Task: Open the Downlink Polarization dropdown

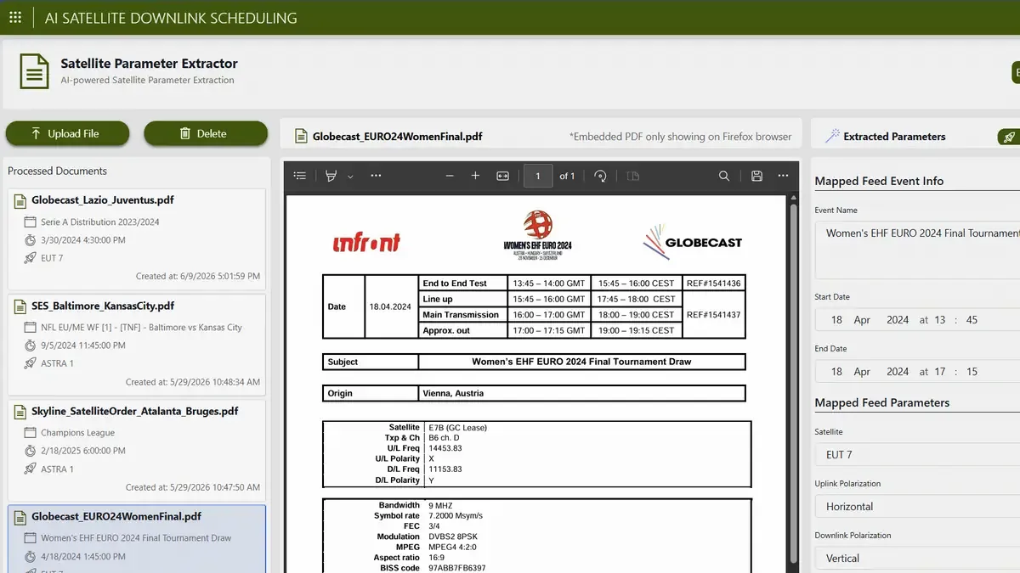Action: click(917, 559)
